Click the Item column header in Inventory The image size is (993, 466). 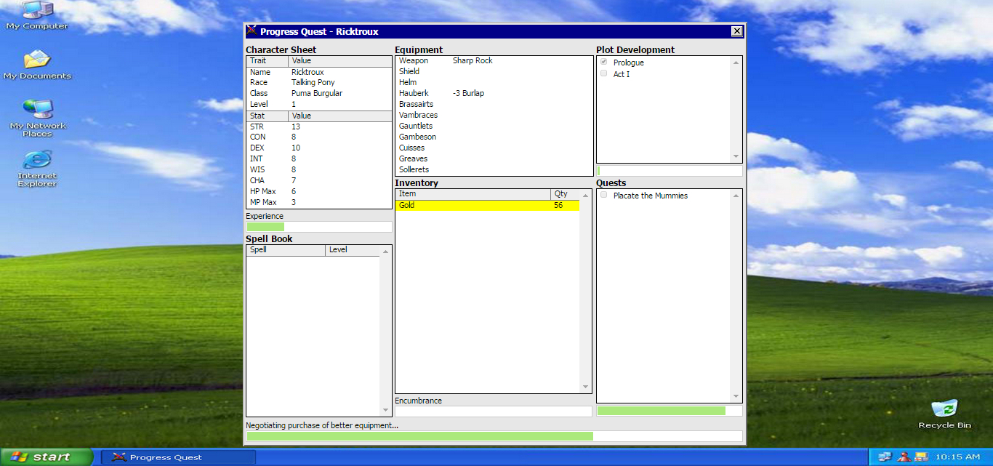(x=473, y=194)
